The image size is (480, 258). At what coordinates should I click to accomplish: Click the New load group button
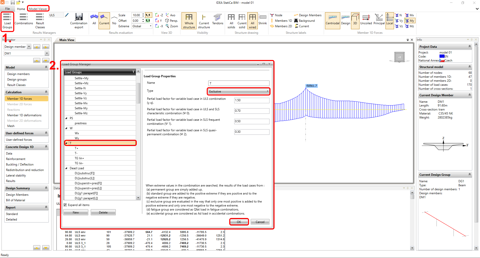coord(76,212)
